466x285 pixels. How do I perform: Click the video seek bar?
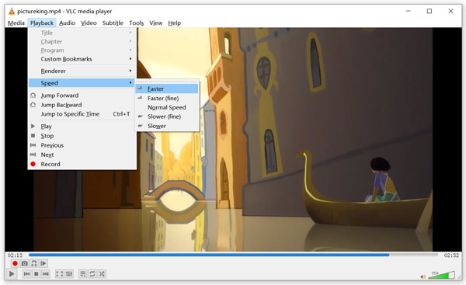point(233,255)
